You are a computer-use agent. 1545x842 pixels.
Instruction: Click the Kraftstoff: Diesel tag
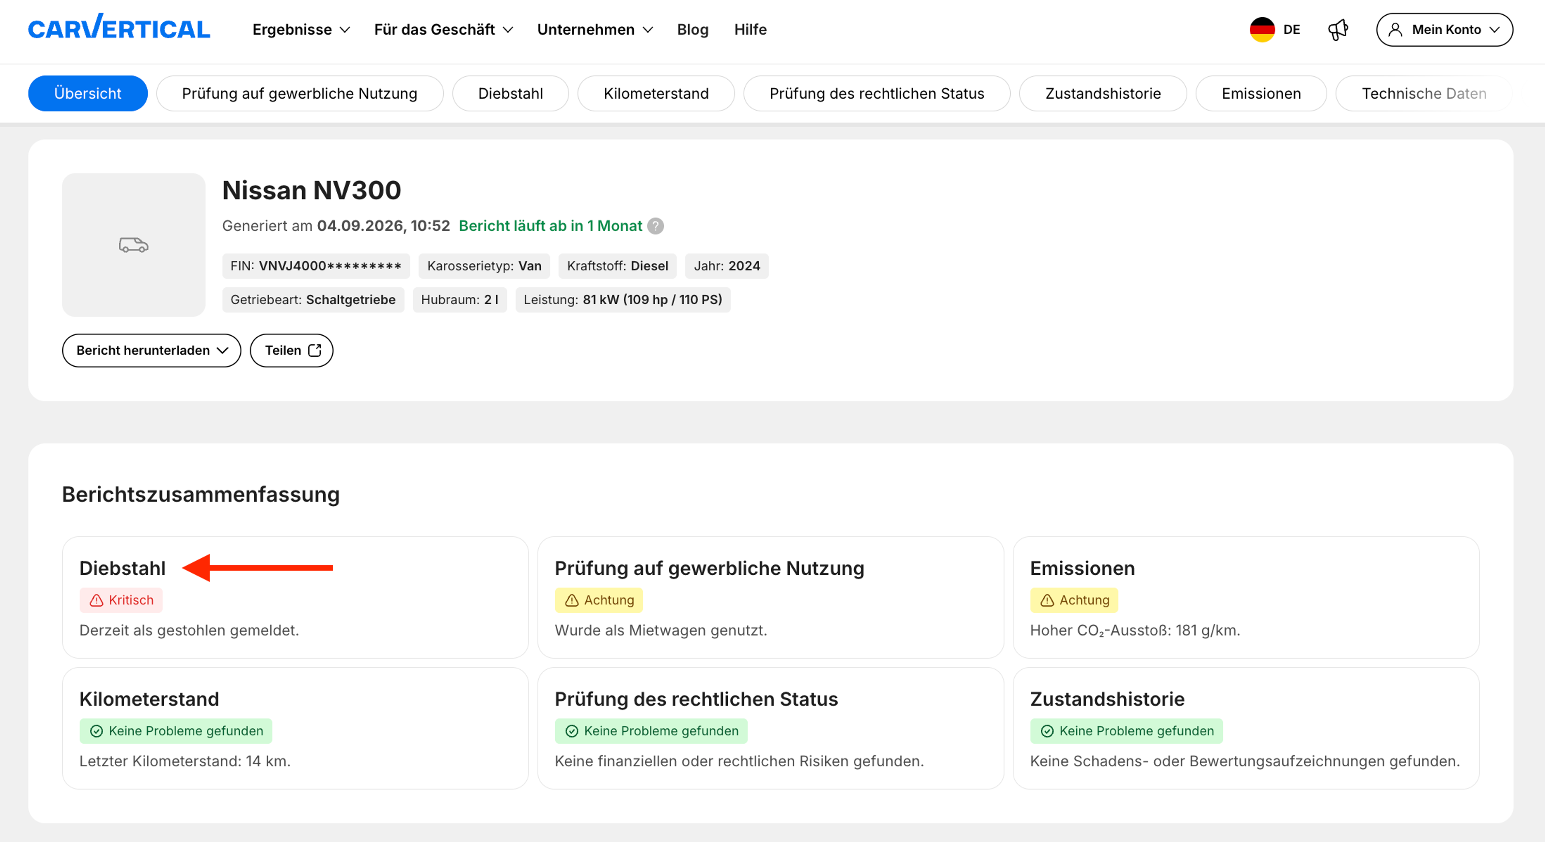click(x=618, y=266)
